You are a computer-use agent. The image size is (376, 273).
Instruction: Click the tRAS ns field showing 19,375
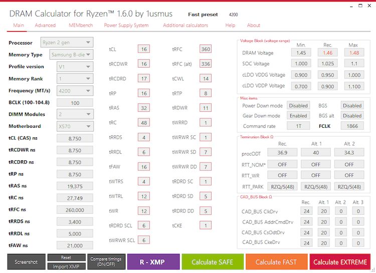tap(75, 186)
